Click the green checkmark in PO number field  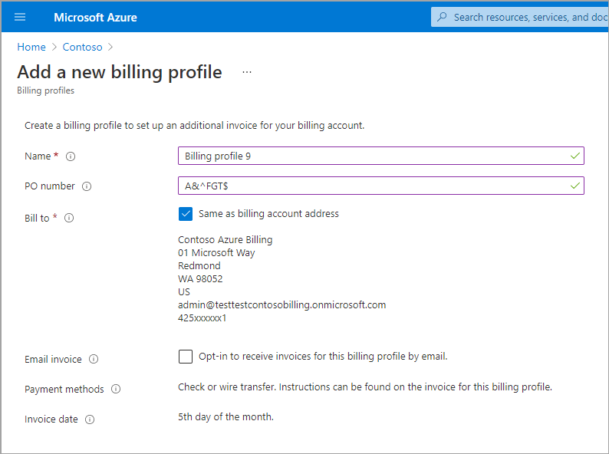pos(575,186)
